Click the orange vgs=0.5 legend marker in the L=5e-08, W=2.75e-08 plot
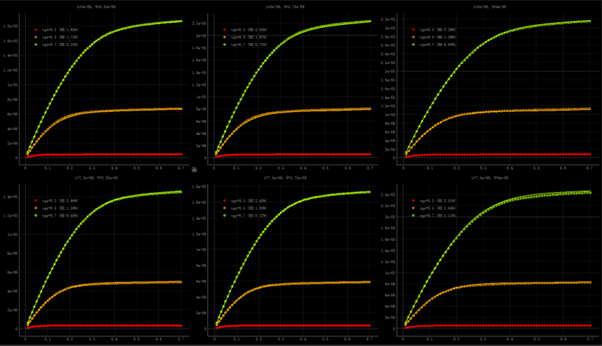 (x=224, y=37)
